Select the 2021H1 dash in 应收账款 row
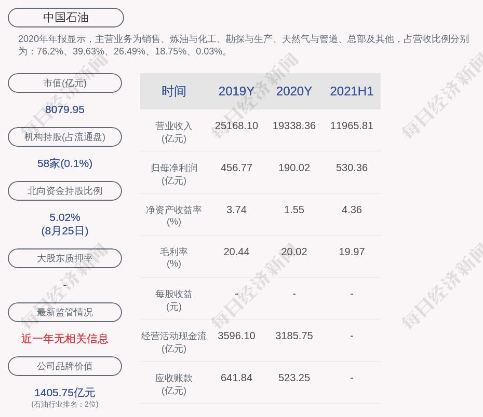Screen dimensions: 483x417 (352, 378)
